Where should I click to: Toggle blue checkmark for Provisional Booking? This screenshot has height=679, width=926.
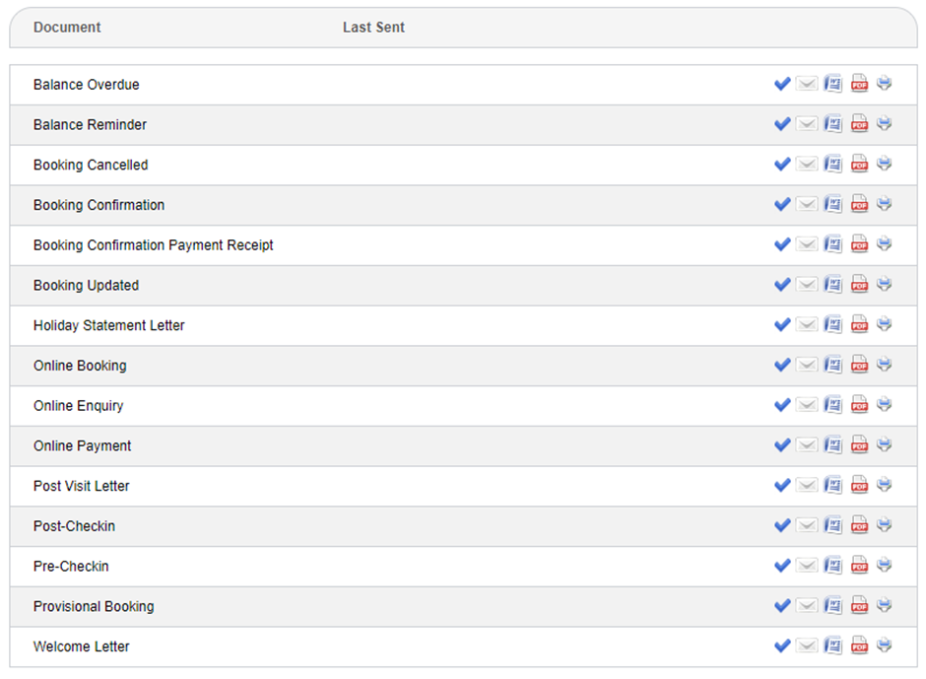point(782,606)
